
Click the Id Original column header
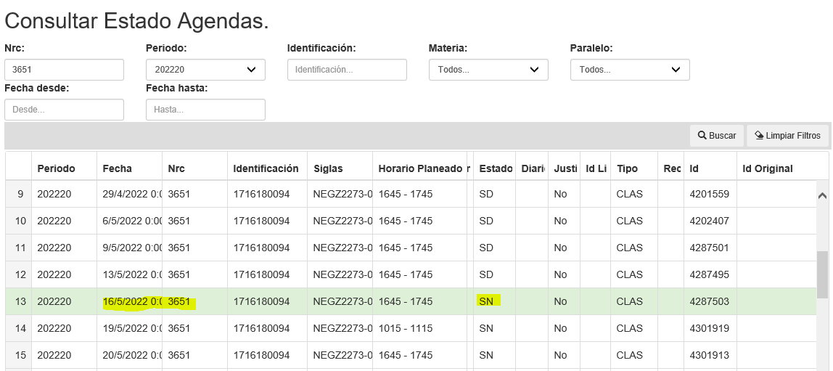(768, 168)
